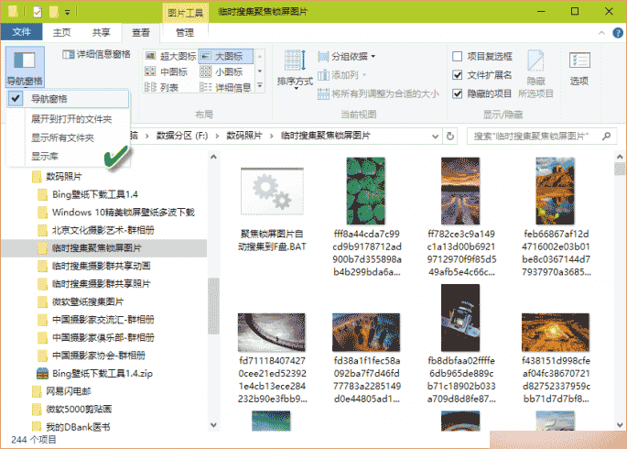Viewport: 627px width, 449px height.
Task: Select 临时搜集摄影群共享动画 folder
Action: click(102, 266)
